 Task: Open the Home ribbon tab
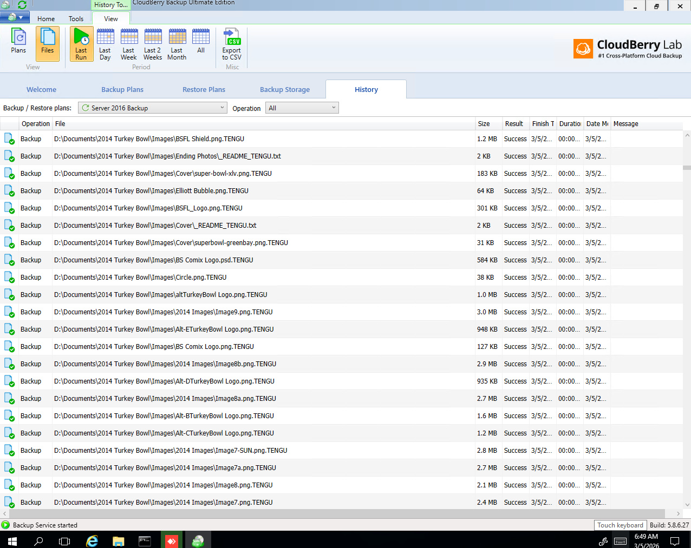point(46,18)
